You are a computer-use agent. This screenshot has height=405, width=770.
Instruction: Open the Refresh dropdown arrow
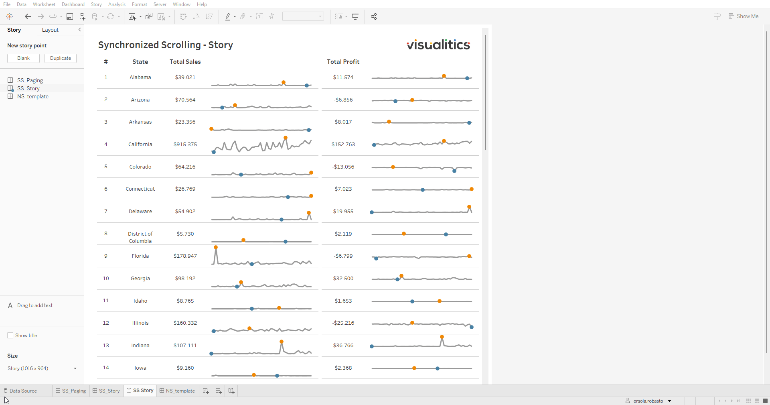pyautogui.click(x=119, y=17)
